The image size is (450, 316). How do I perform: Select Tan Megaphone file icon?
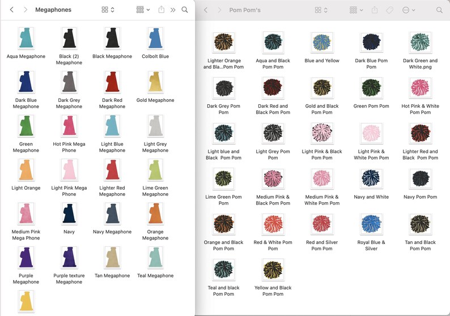[x=112, y=257]
